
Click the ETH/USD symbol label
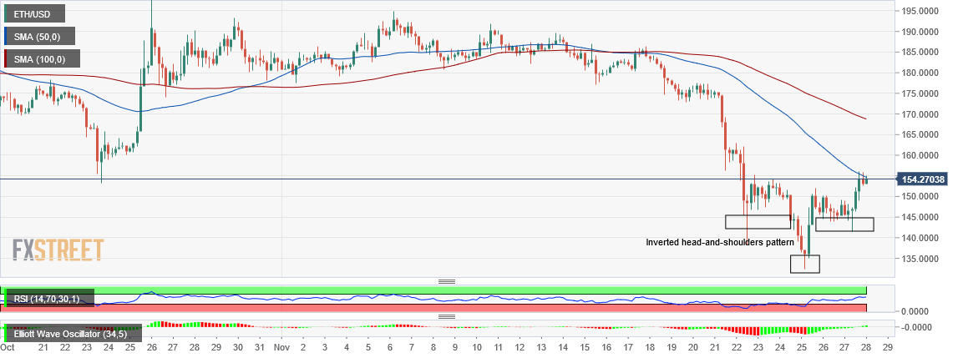tap(27, 14)
